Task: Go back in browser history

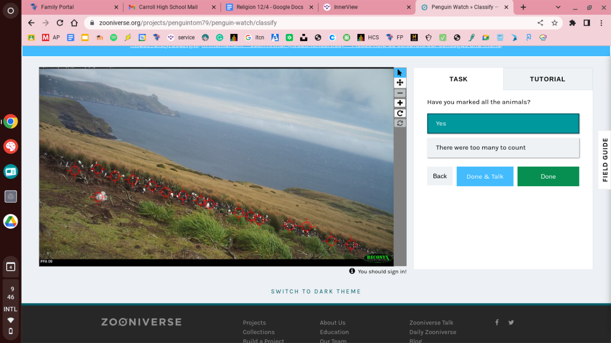Action: click(x=31, y=23)
